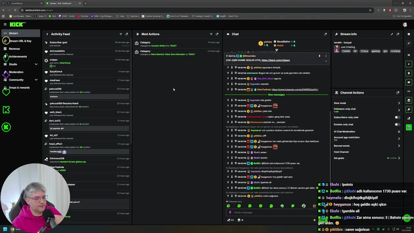Screen dimensions: 414x233
Task: Toggle the wrench Stream info icon in right rail
Action: (x=409, y=109)
